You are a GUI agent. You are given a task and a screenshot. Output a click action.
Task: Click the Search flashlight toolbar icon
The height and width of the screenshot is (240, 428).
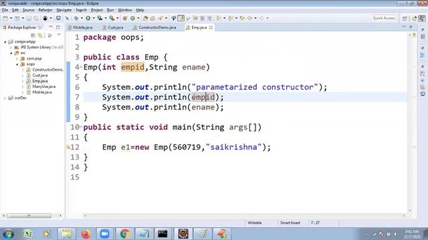[160, 18]
